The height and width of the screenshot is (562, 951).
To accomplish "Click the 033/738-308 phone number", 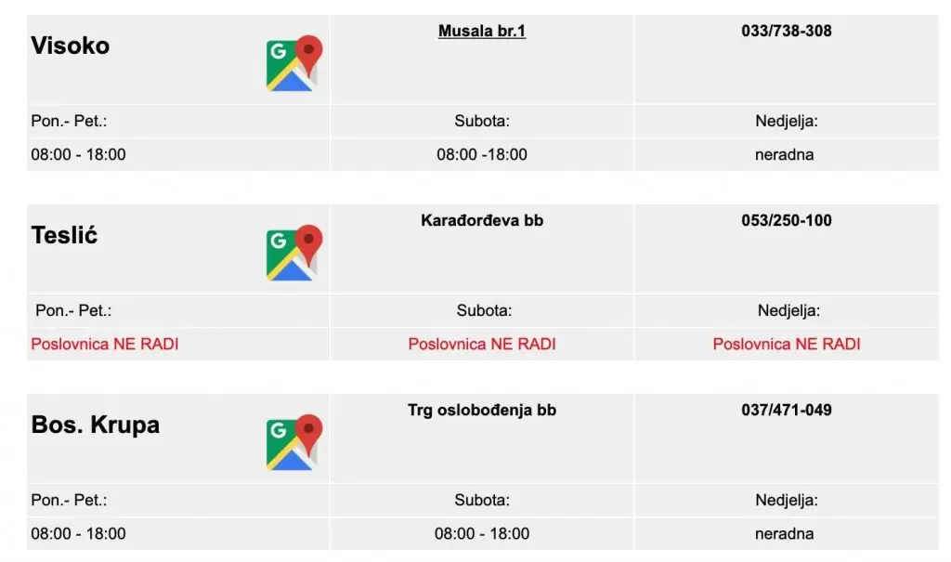I will pos(785,31).
